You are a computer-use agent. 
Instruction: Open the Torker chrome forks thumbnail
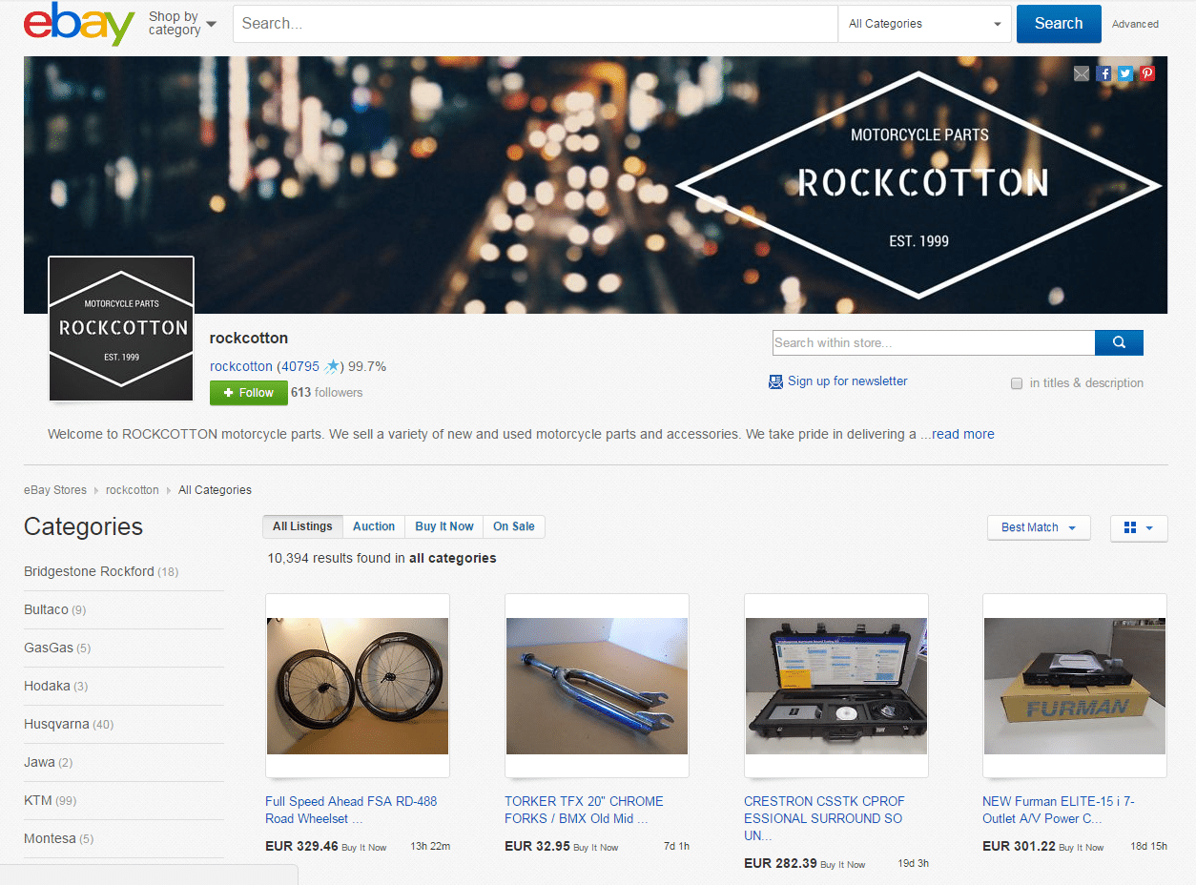coord(597,686)
